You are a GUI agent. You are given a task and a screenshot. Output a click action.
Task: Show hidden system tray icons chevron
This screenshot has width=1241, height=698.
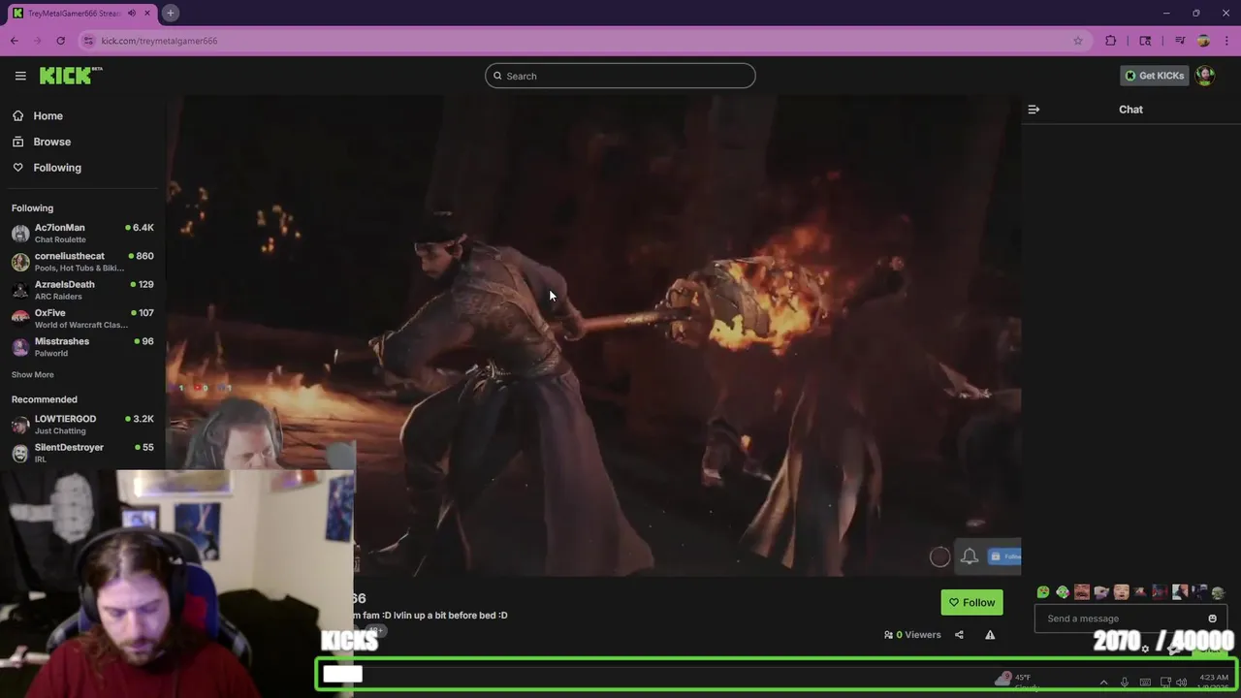pyautogui.click(x=1103, y=682)
